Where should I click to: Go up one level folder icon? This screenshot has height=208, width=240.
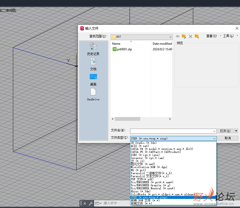pyautogui.click(x=184, y=36)
